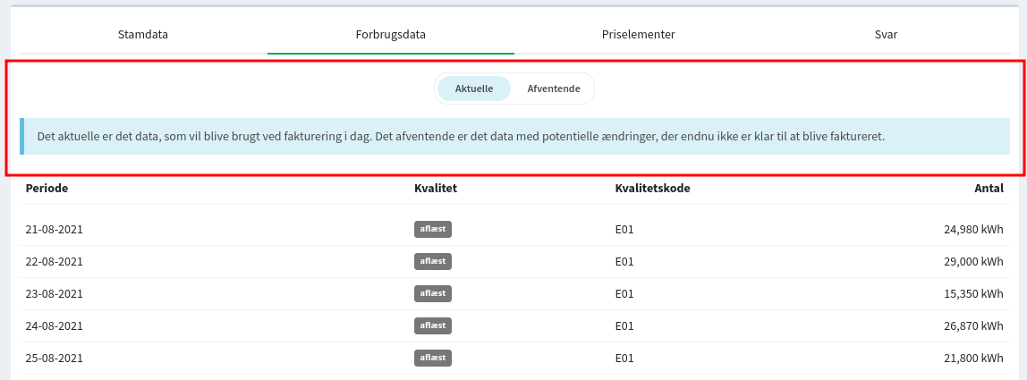
Task: Switch to the Forbrugsdata tab
Action: click(x=390, y=35)
